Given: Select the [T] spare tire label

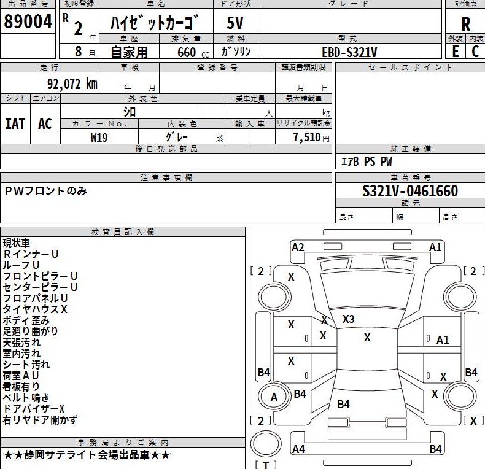Looking at the screenshot, I should click(x=266, y=464).
